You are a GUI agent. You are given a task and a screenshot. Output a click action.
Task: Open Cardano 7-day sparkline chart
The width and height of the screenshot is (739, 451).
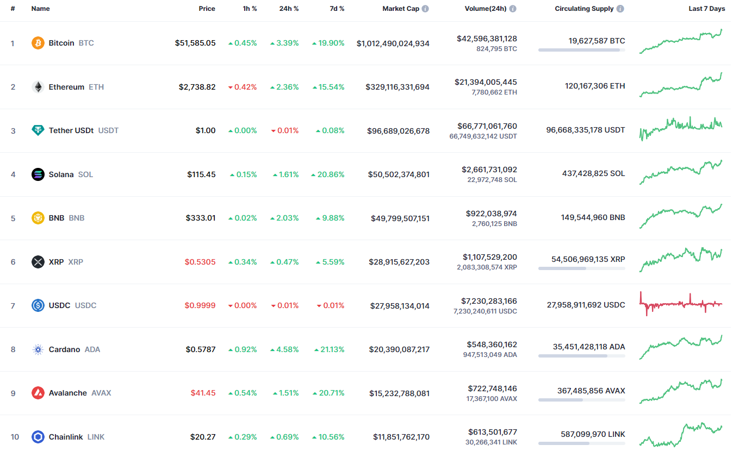(x=681, y=347)
